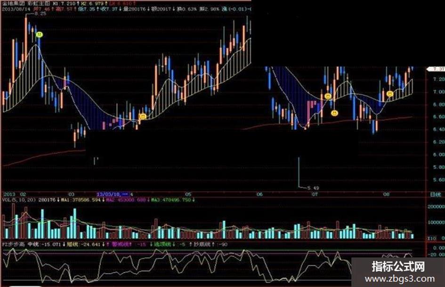Click the 07 month label on the time axis
The width and height of the screenshot is (445, 287).
pyautogui.click(x=315, y=193)
